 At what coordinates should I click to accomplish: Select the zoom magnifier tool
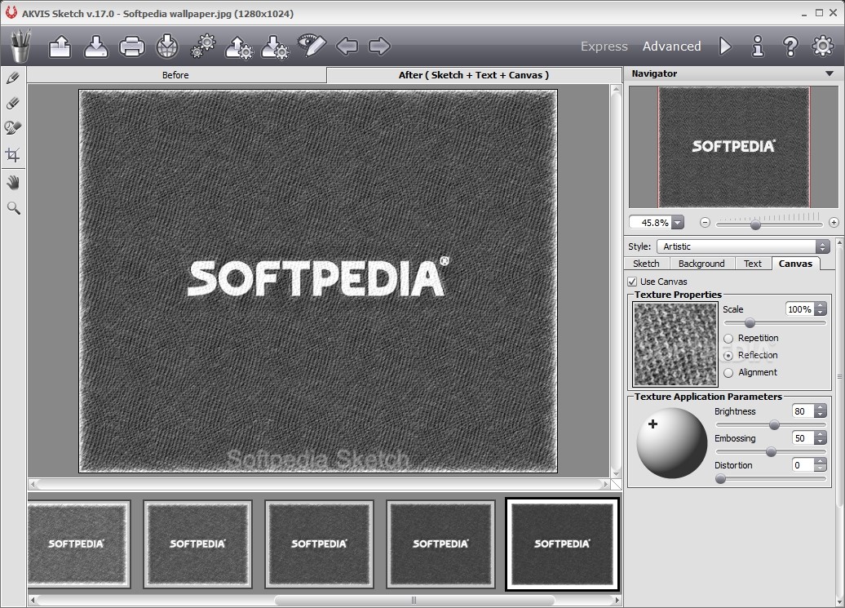point(13,208)
